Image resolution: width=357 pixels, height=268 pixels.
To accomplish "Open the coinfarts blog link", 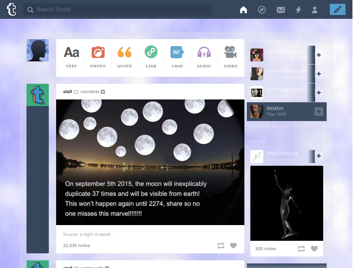I will (90, 92).
